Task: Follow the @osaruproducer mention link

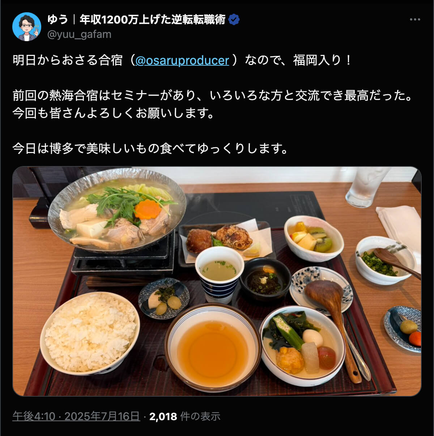Action: point(182,60)
